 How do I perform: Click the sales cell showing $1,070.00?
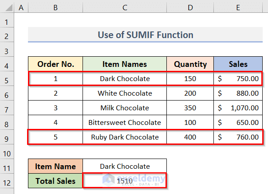click(x=238, y=108)
